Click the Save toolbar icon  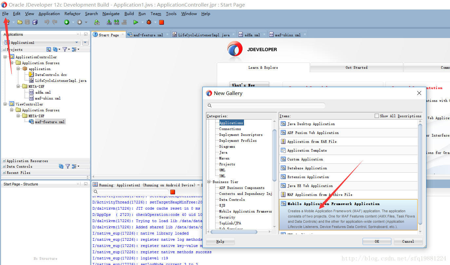point(27,22)
